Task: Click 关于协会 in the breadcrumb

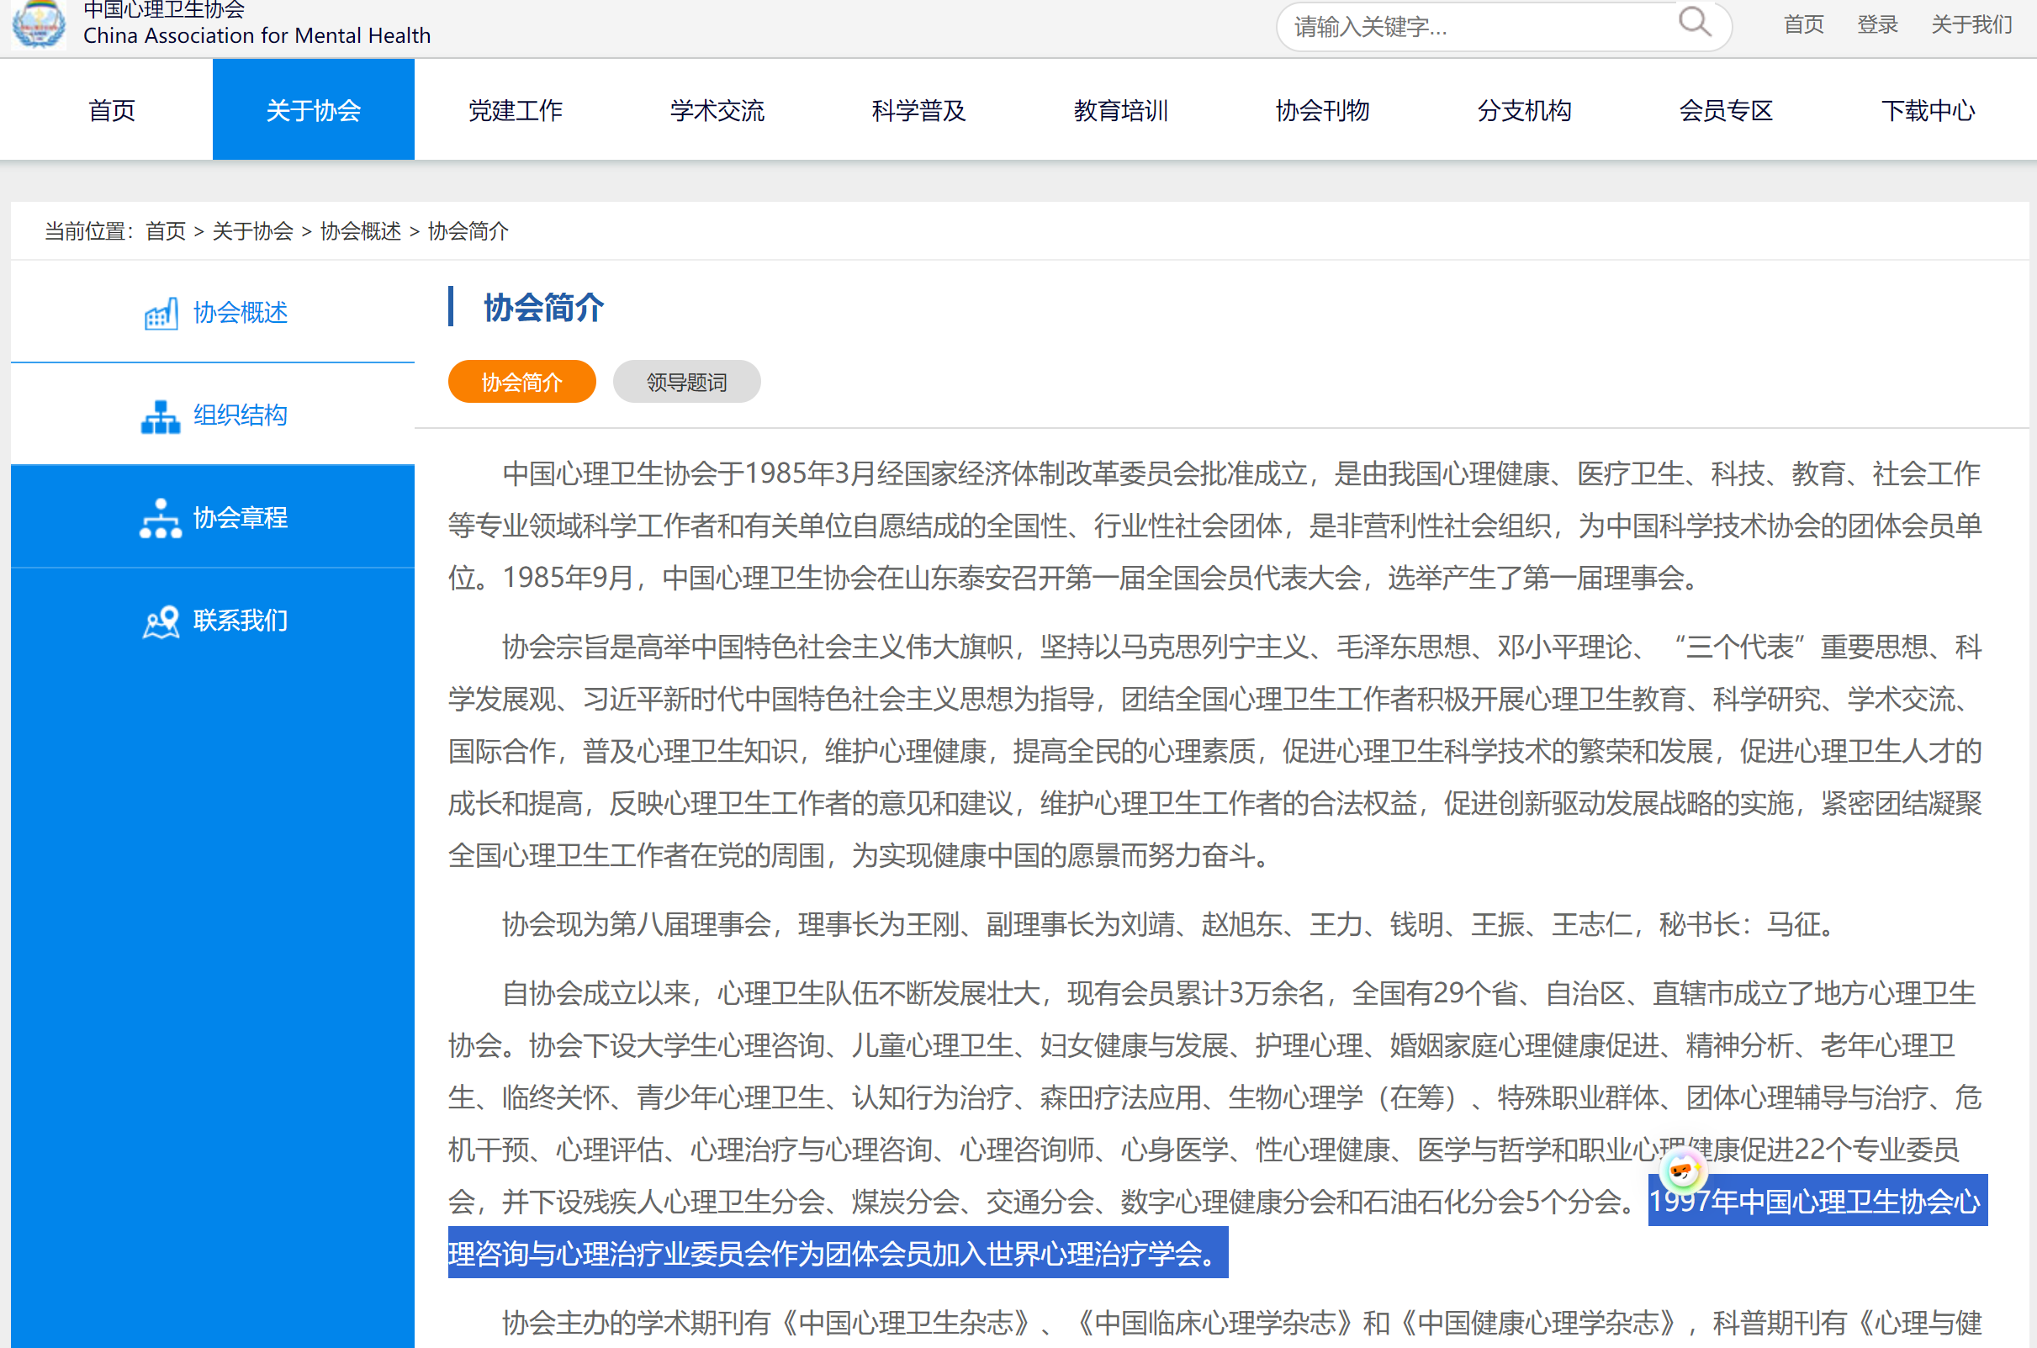Action: [253, 231]
